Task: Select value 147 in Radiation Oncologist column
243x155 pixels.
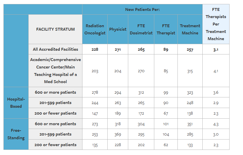Action: [x=95, y=113]
